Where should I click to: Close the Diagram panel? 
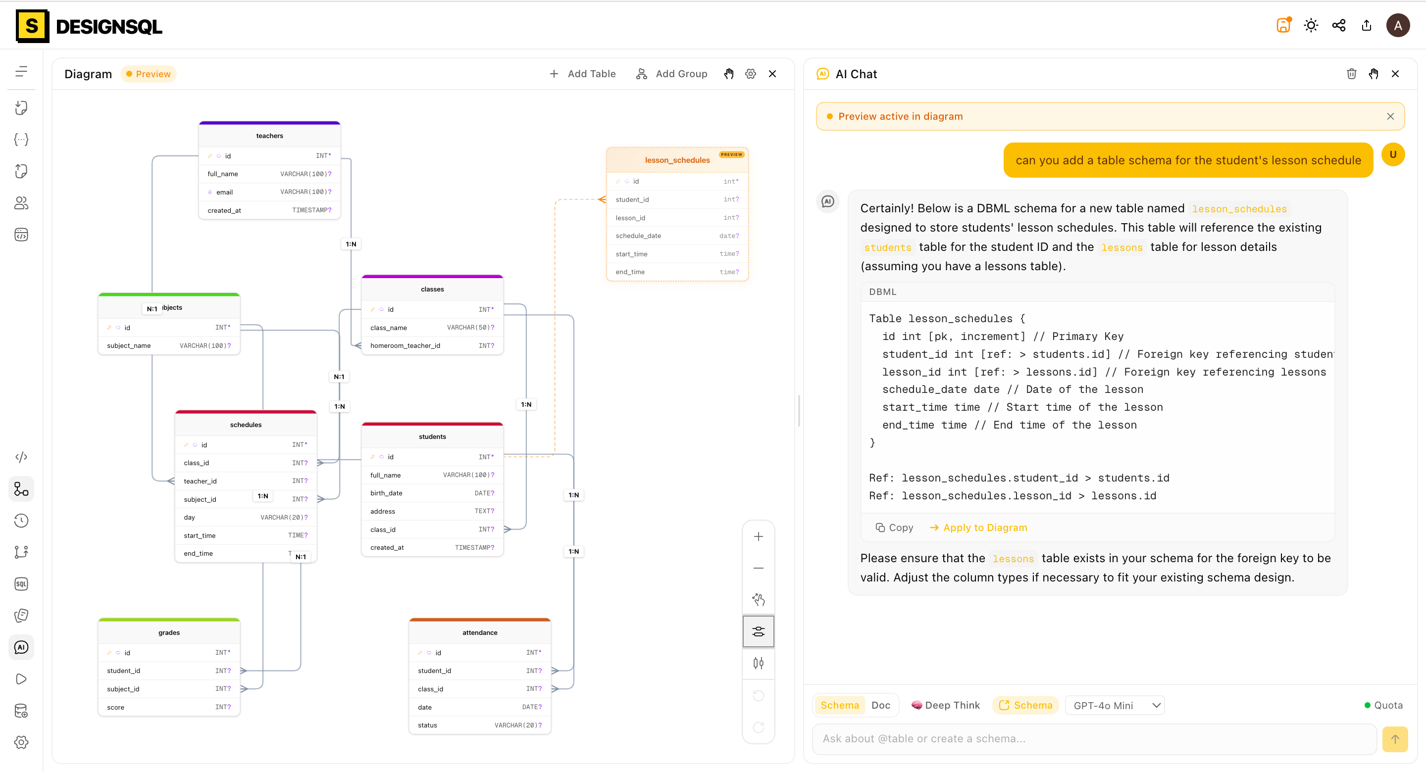[772, 74]
